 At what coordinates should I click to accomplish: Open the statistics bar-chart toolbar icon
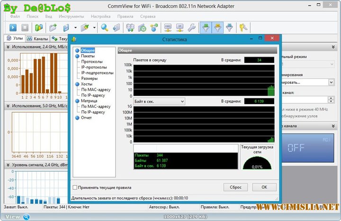click(39, 27)
